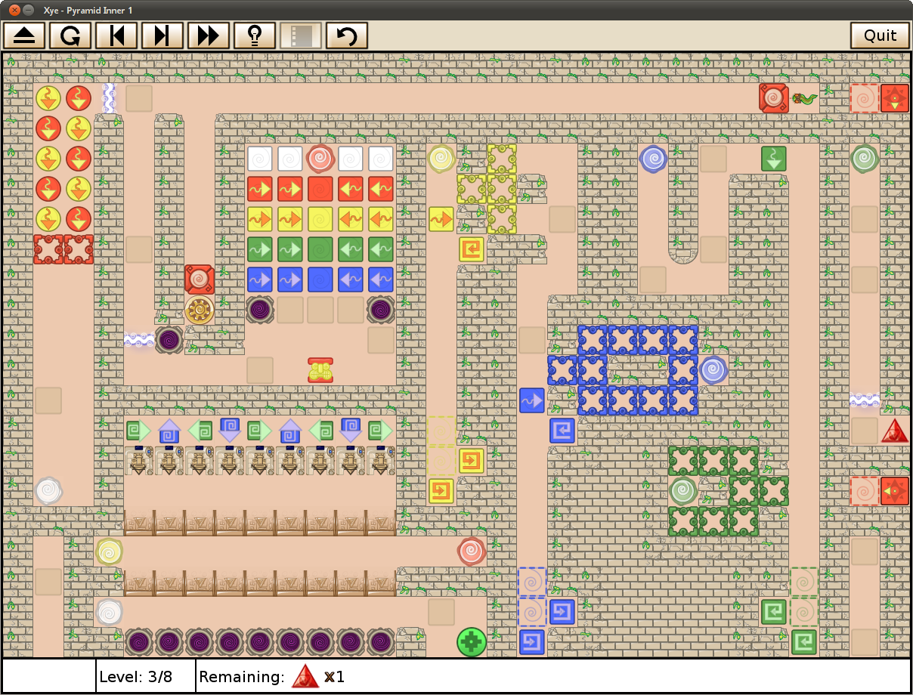Click the white spiral disc on the left wall
Image resolution: width=913 pixels, height=695 pixels.
point(48,491)
